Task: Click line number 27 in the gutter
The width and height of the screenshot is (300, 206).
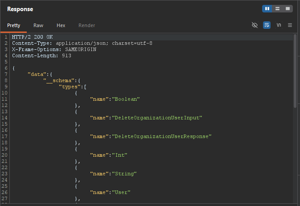Action: pyautogui.click(x=4, y=199)
